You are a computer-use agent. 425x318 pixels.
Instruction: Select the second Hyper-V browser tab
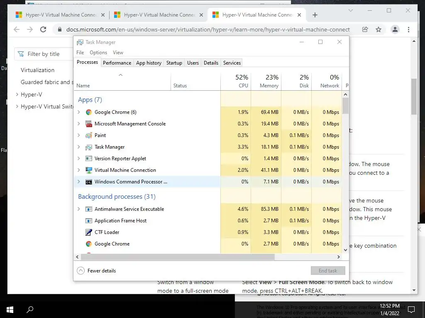point(158,15)
